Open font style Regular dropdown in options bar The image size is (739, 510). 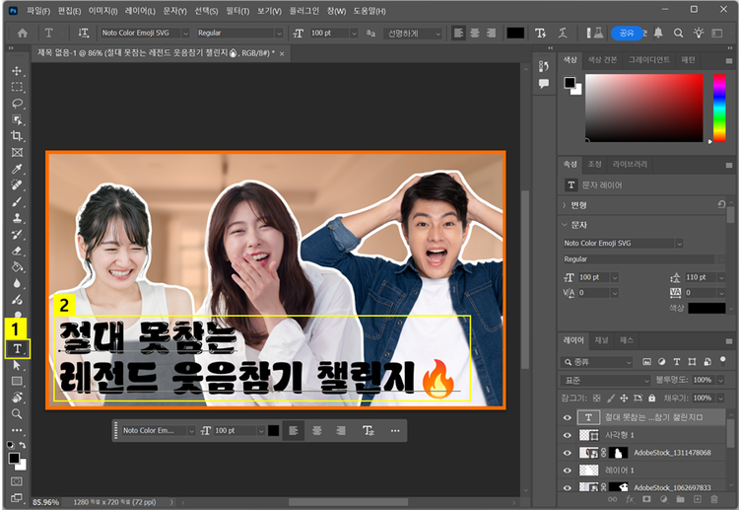(x=279, y=33)
